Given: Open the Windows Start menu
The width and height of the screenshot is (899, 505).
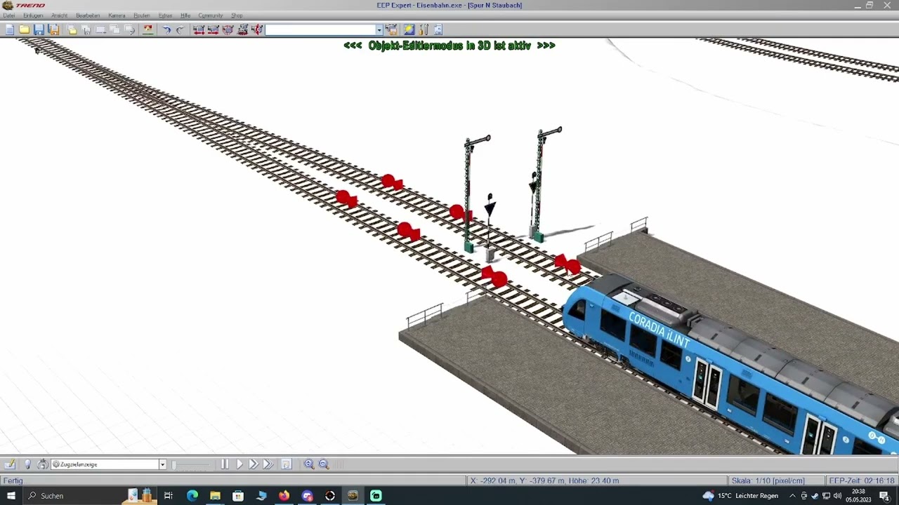Looking at the screenshot, I should [x=11, y=496].
